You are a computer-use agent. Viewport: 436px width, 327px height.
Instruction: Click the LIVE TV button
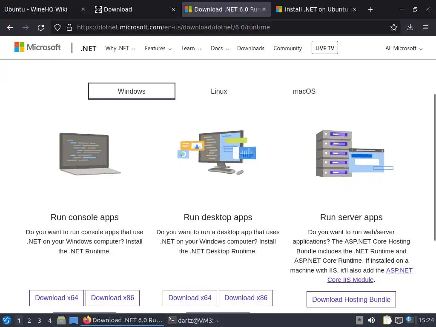click(324, 48)
